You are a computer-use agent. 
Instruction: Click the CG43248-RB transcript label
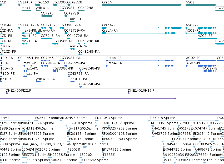[88, 41]
